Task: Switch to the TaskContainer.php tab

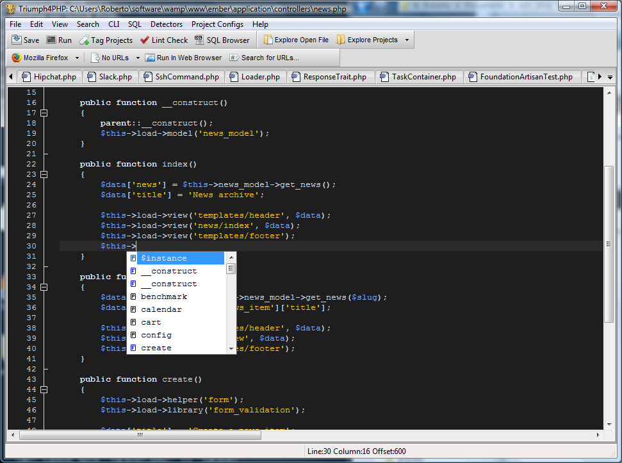Action: coord(418,76)
